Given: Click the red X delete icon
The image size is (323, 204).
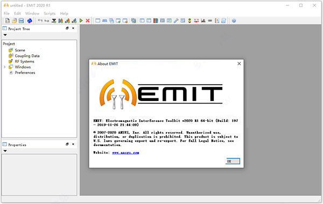Looking at the screenshot, I should 88,20.
